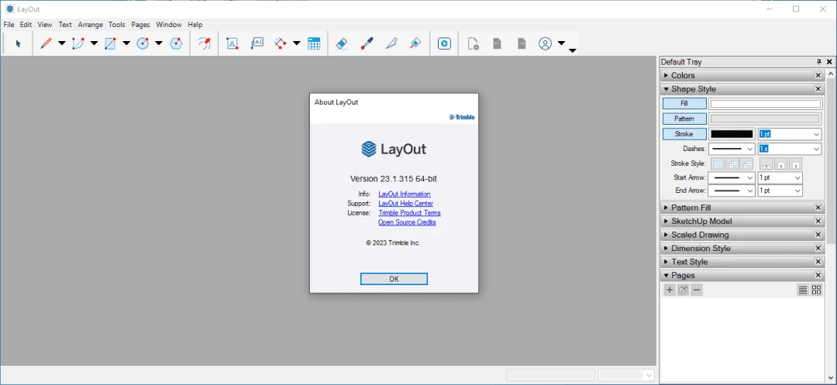Go to Next Page in the toolbar

pos(522,43)
